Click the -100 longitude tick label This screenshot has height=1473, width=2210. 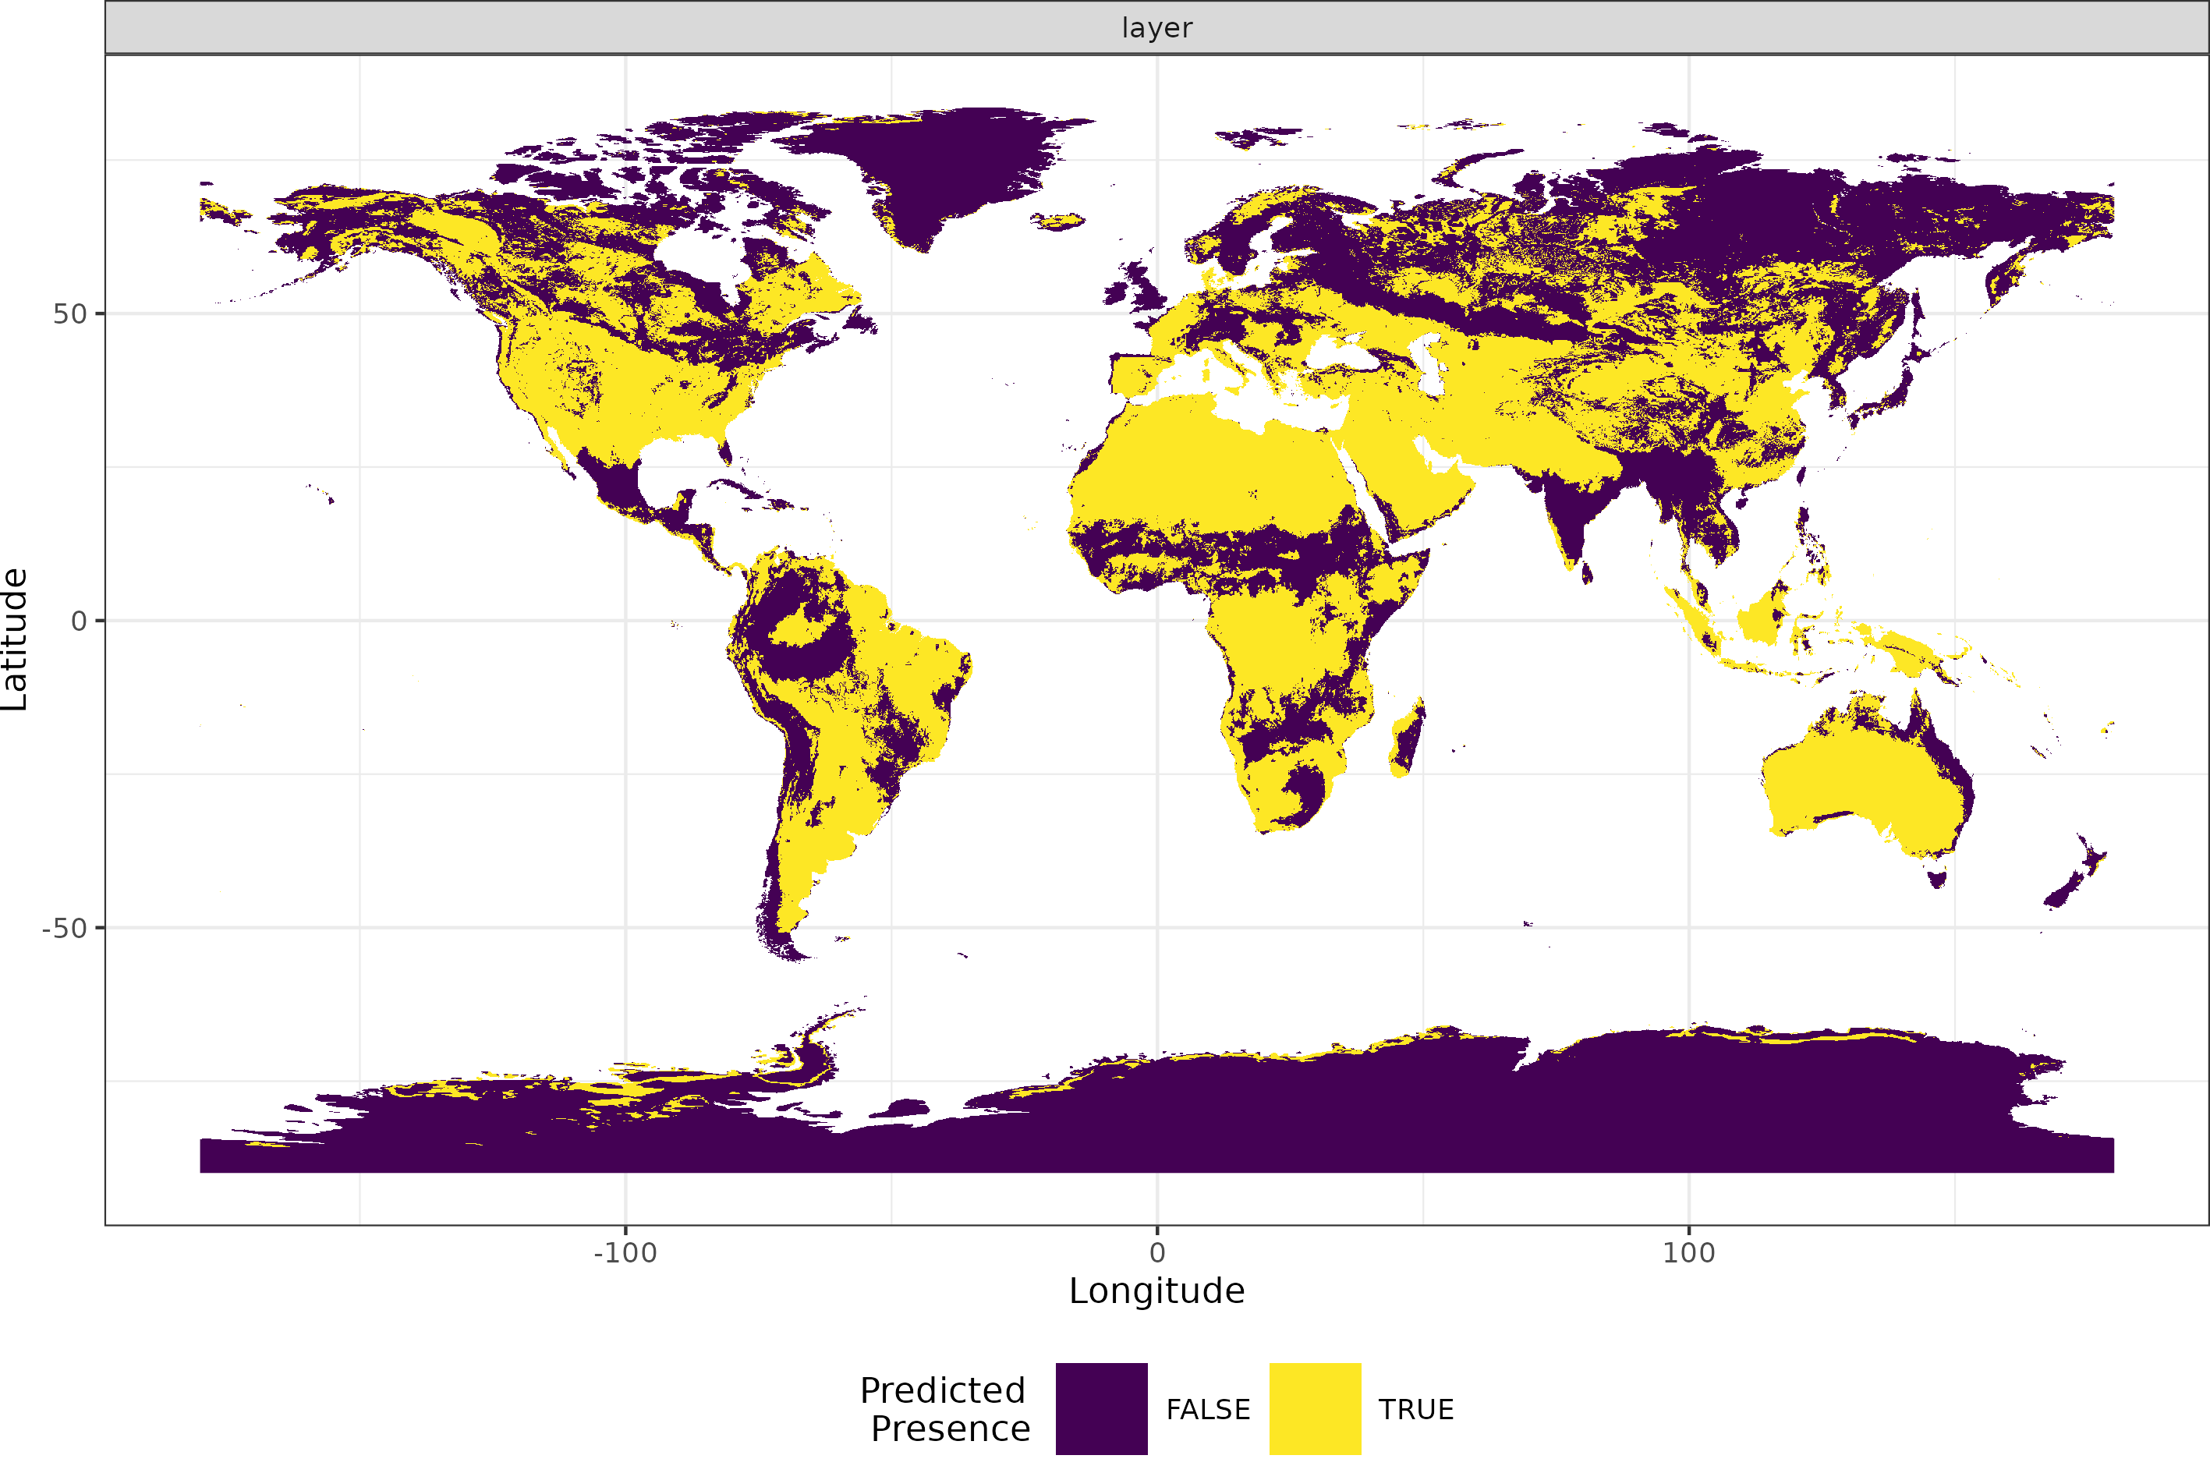[625, 1252]
